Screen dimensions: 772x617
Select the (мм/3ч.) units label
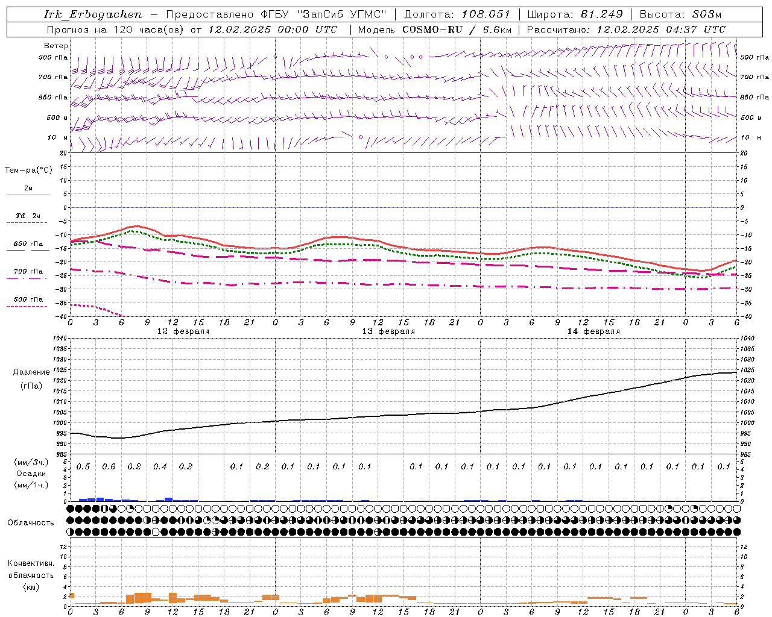(31, 462)
